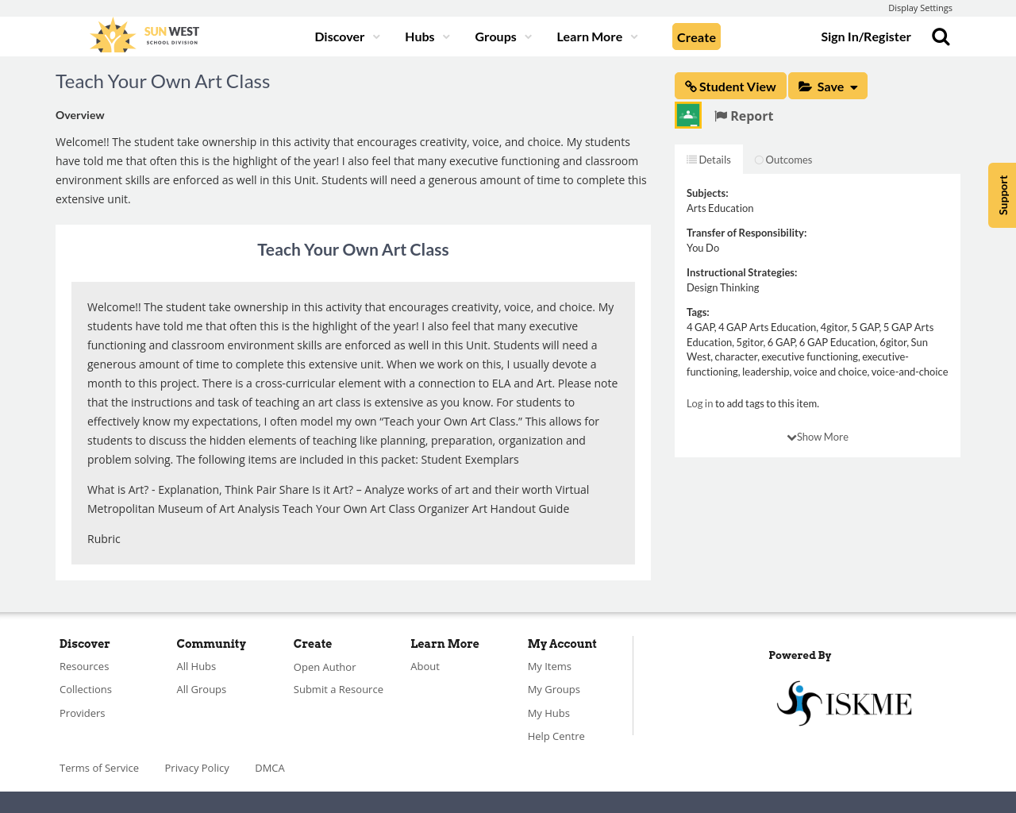Open the Support side tab
The image size is (1016, 813).
(1003, 195)
